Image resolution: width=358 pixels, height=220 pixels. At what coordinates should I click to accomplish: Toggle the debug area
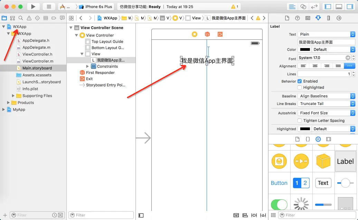(339, 7)
